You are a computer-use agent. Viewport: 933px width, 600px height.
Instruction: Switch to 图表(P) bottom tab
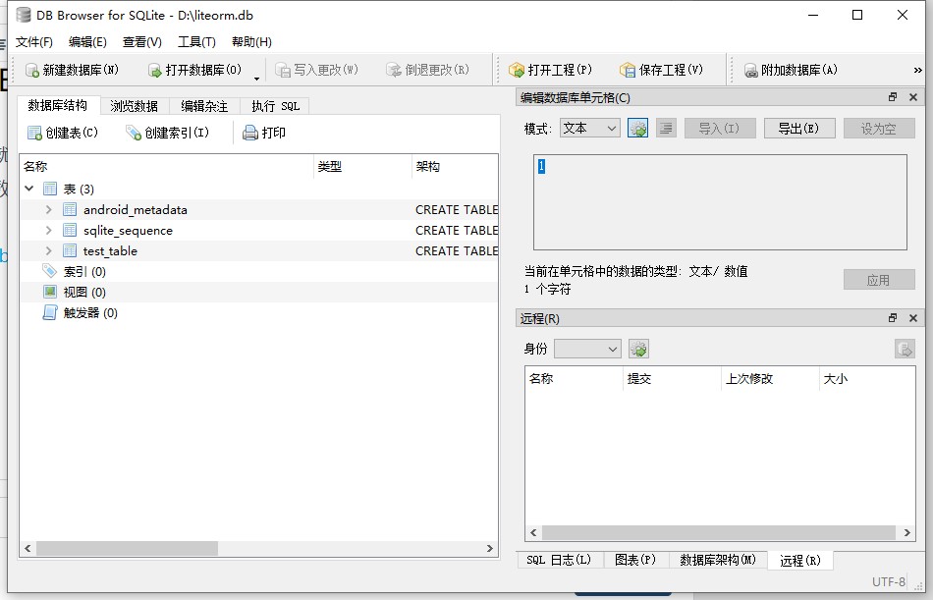pos(635,560)
